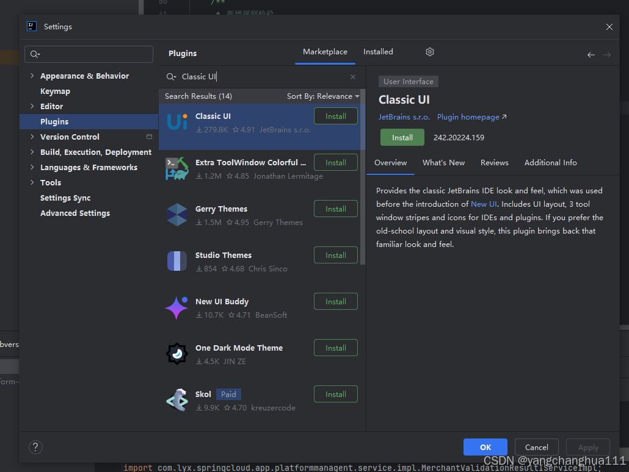Image resolution: width=629 pixels, height=472 pixels.
Task: Follow the New UI link in description
Action: click(x=484, y=204)
